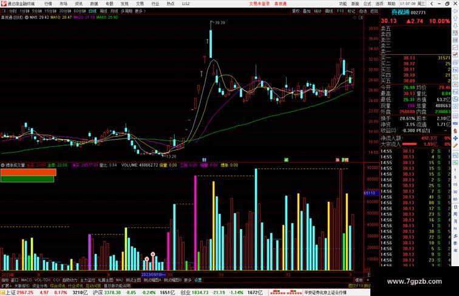This screenshot has width=459, height=296.
Task: Switch sub-chart to CCI indicator
Action: 56,280
